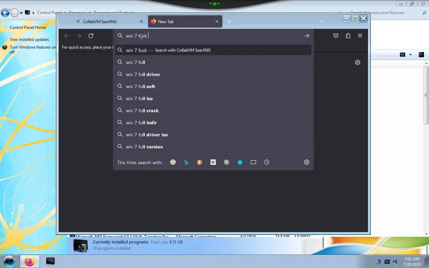Screen dimensions: 429x268
Task: Expand the list all tabs chevron
Action: pyautogui.click(x=322, y=21)
